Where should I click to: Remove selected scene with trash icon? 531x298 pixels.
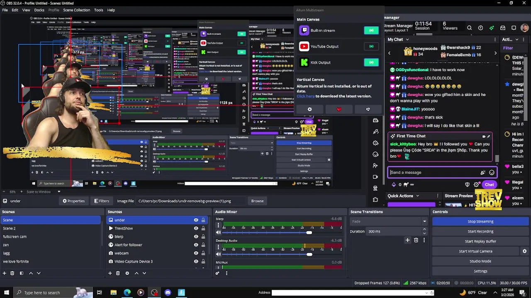click(x=12, y=273)
